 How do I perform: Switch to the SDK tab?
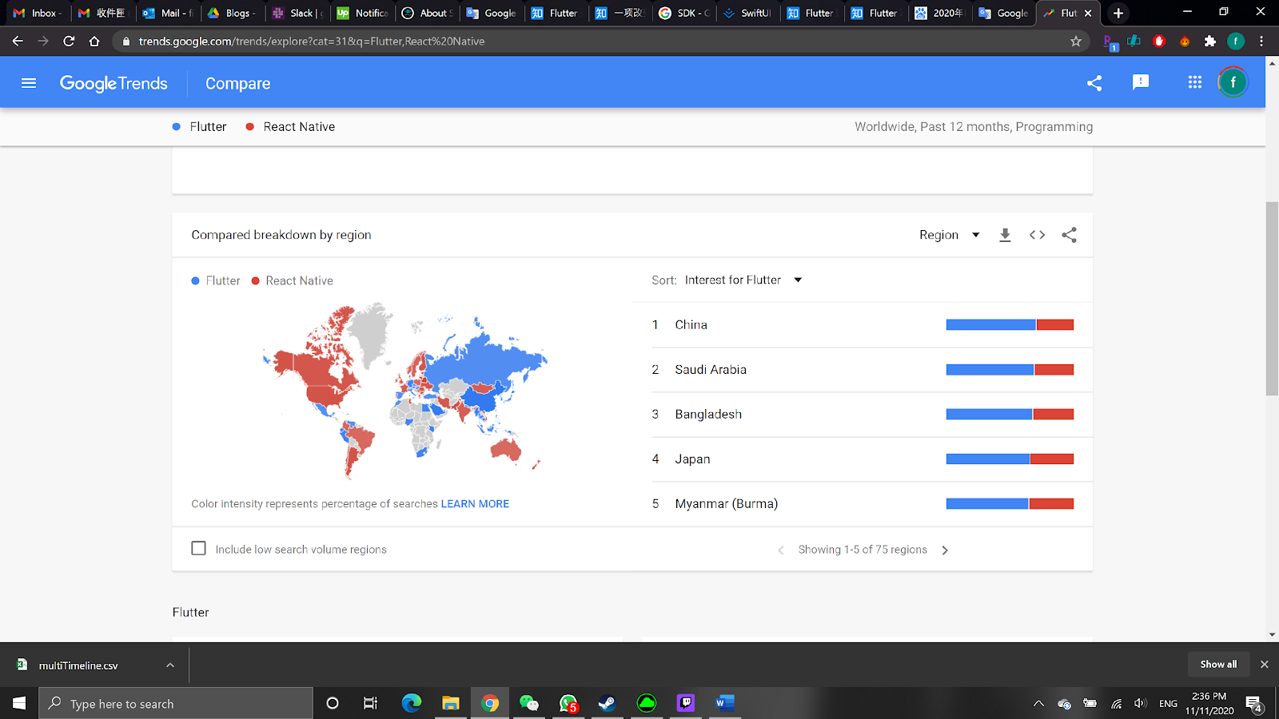pos(684,13)
